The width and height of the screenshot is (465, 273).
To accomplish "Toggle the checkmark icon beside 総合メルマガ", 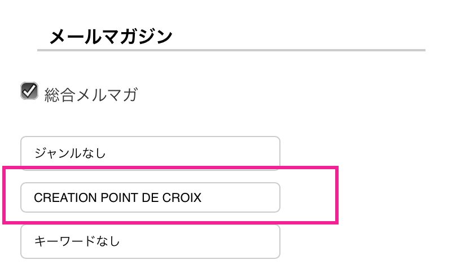I will point(29,91).
